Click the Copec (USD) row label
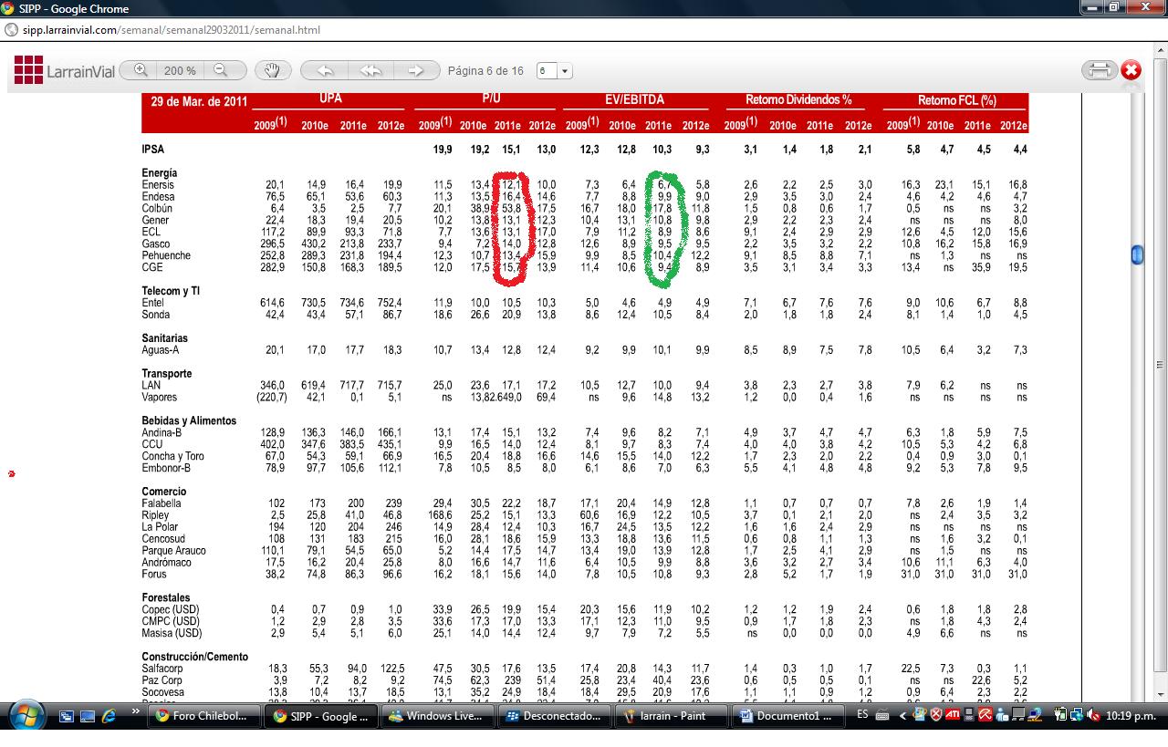The width and height of the screenshot is (1168, 747). (x=170, y=609)
